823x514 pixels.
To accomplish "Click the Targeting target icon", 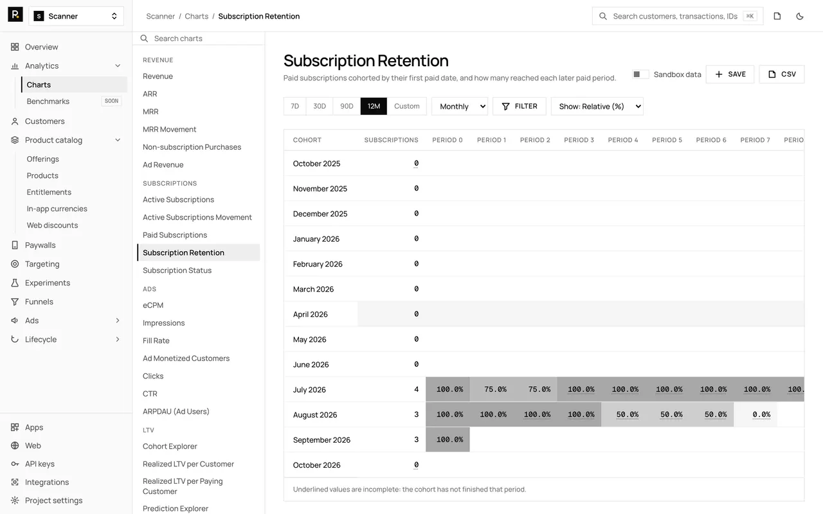I will click(x=15, y=264).
